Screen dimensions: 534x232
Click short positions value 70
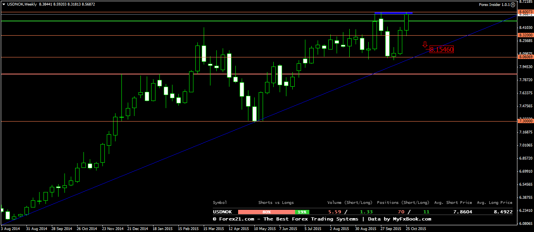point(401,212)
